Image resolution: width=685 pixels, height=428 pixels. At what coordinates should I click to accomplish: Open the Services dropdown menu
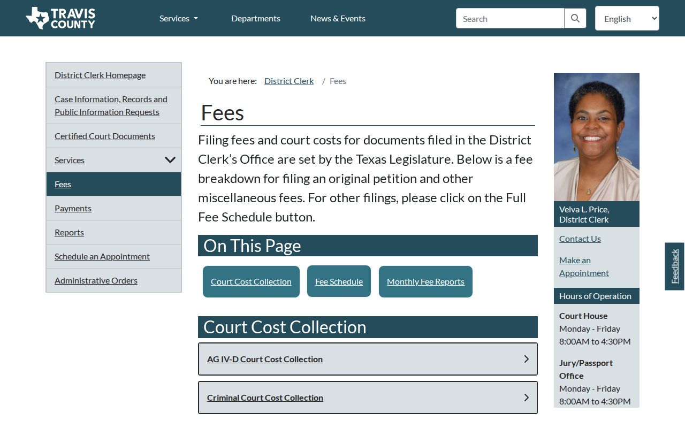179,18
